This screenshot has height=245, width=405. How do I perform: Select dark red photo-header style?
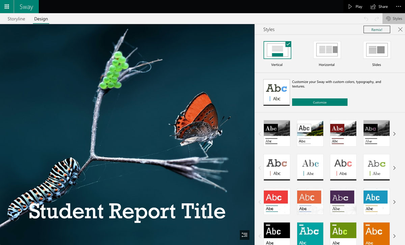(343, 133)
